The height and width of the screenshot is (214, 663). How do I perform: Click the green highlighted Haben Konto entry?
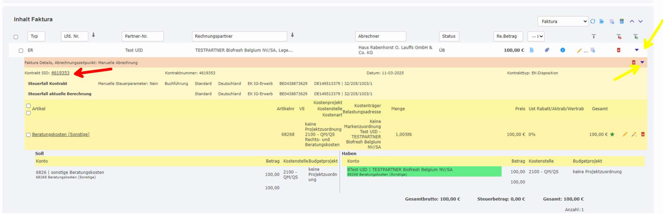coord(424,171)
